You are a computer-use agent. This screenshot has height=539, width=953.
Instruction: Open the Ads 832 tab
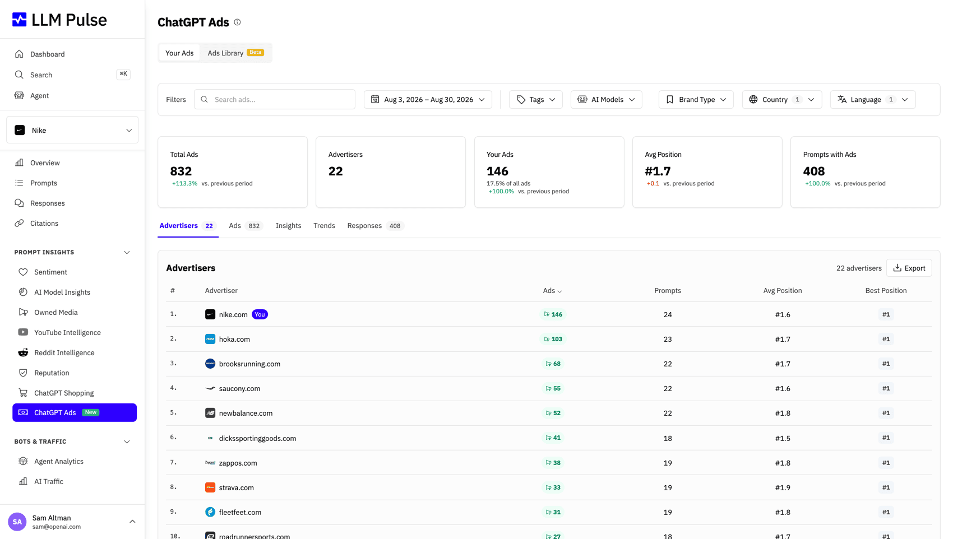(x=246, y=226)
